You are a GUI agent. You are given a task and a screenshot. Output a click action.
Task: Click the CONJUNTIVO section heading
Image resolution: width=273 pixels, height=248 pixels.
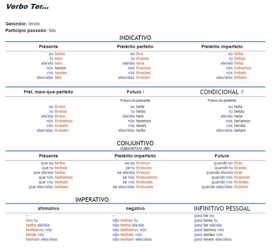point(135,143)
